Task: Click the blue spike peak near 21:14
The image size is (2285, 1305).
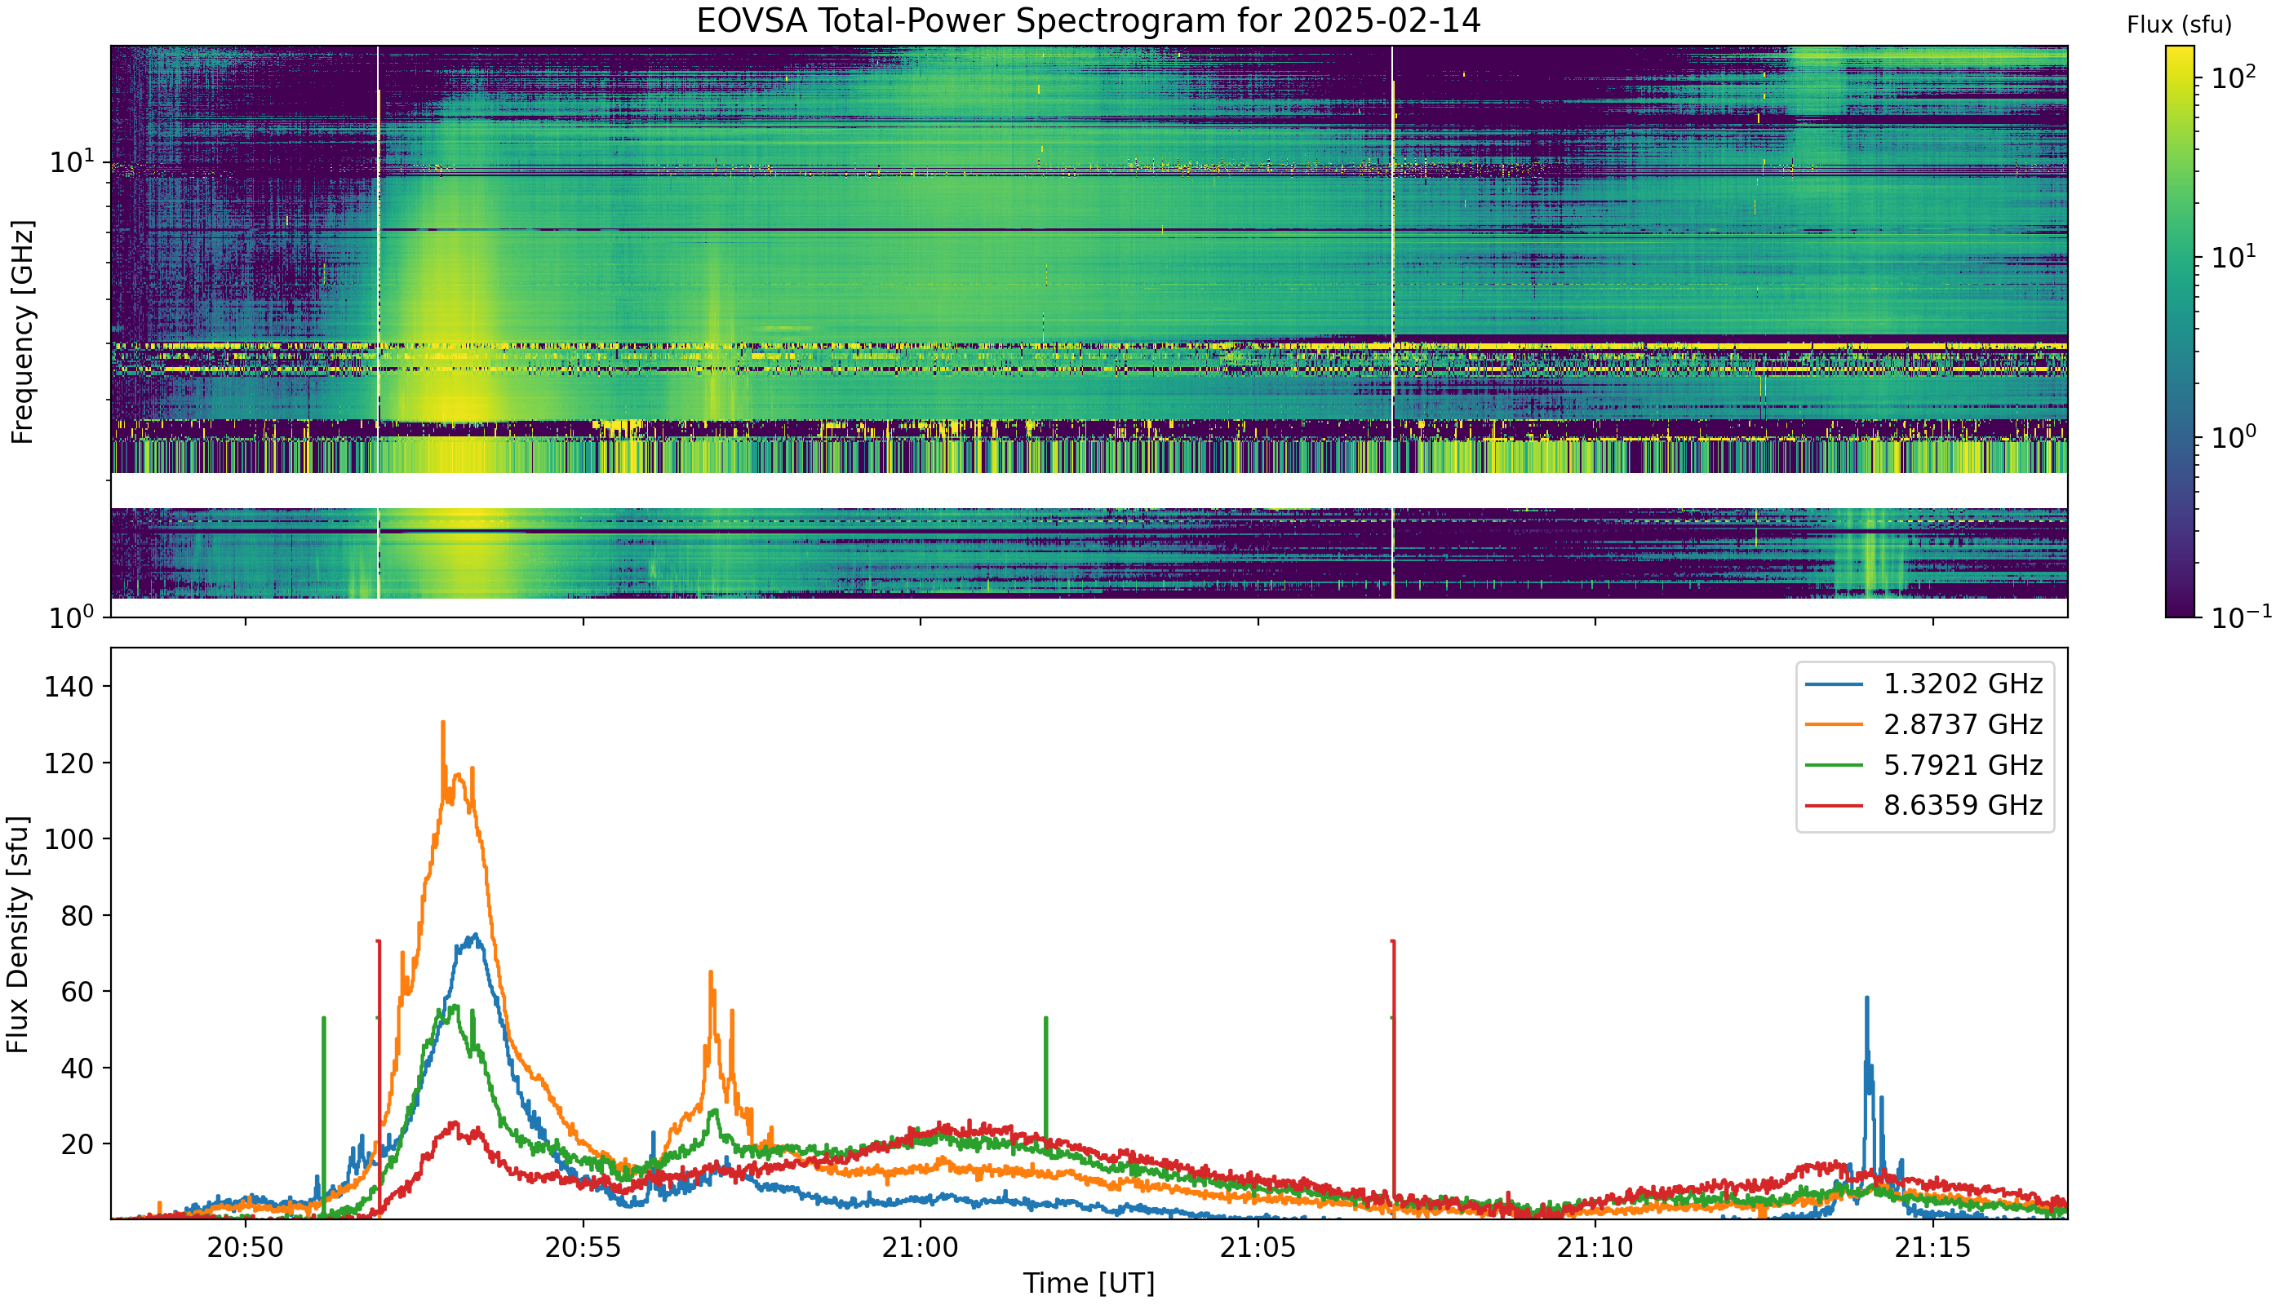Action: [1867, 999]
